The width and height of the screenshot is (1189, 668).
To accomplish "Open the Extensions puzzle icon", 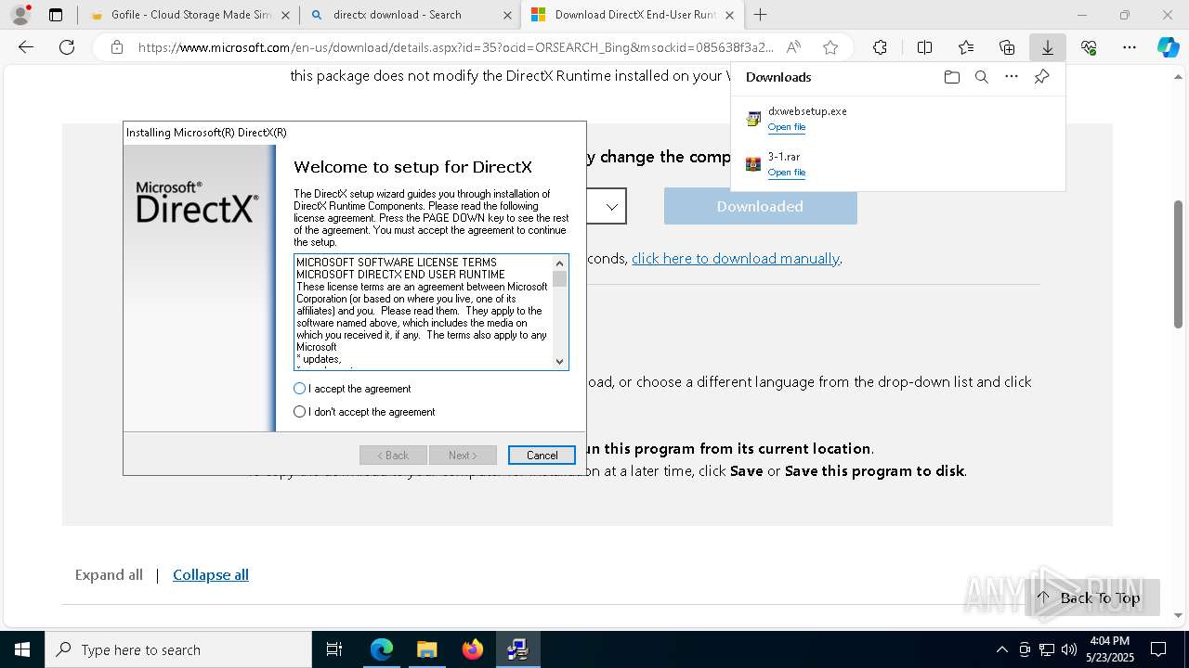I will click(880, 47).
